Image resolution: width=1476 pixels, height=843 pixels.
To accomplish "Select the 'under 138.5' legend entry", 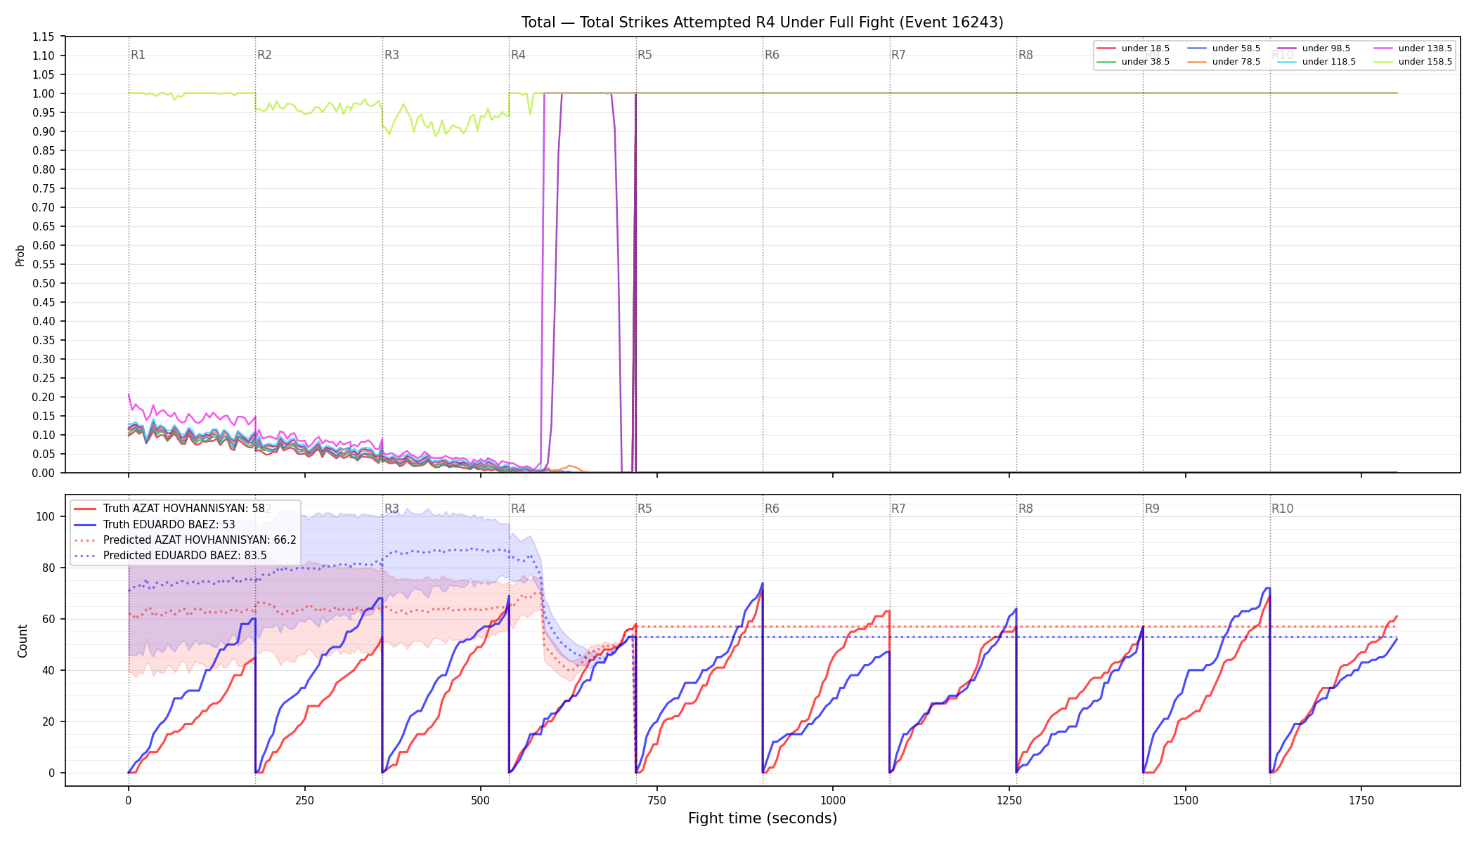I will (1413, 48).
